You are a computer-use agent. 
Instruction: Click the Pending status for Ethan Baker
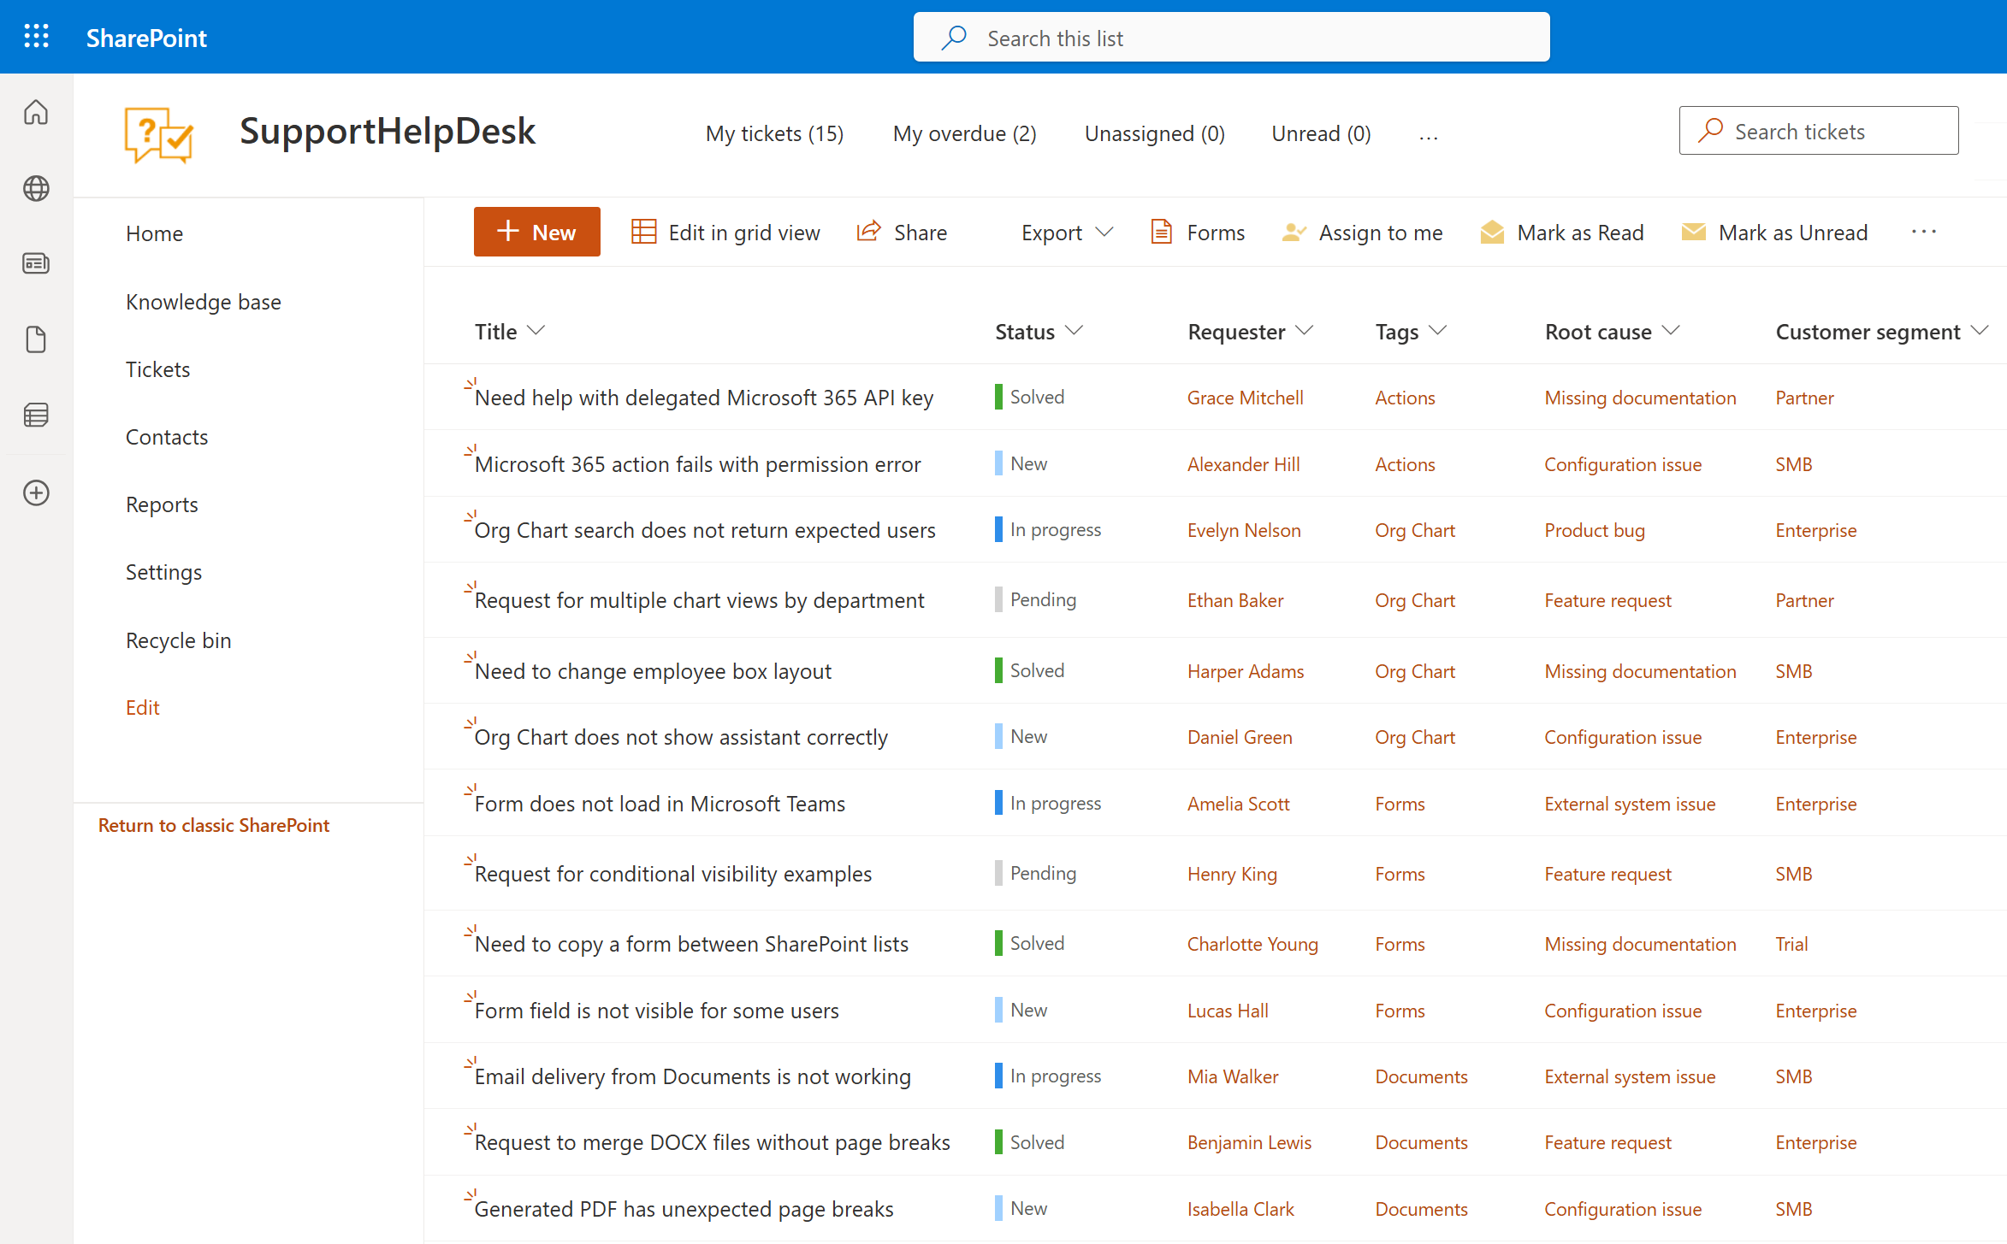coord(1035,599)
